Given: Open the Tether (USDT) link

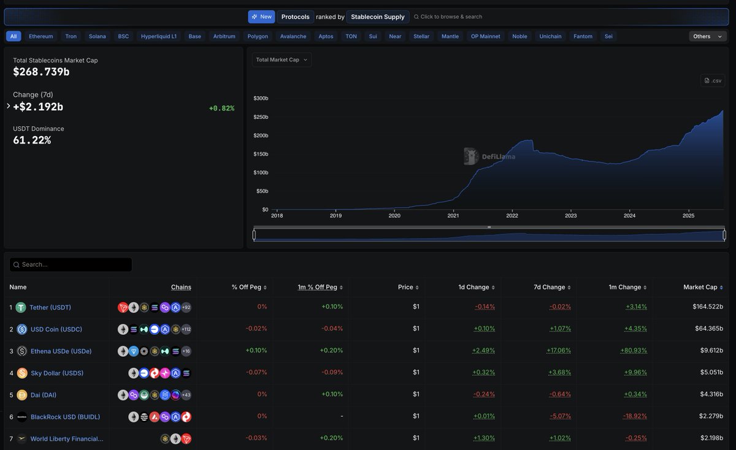Looking at the screenshot, I should pos(50,307).
